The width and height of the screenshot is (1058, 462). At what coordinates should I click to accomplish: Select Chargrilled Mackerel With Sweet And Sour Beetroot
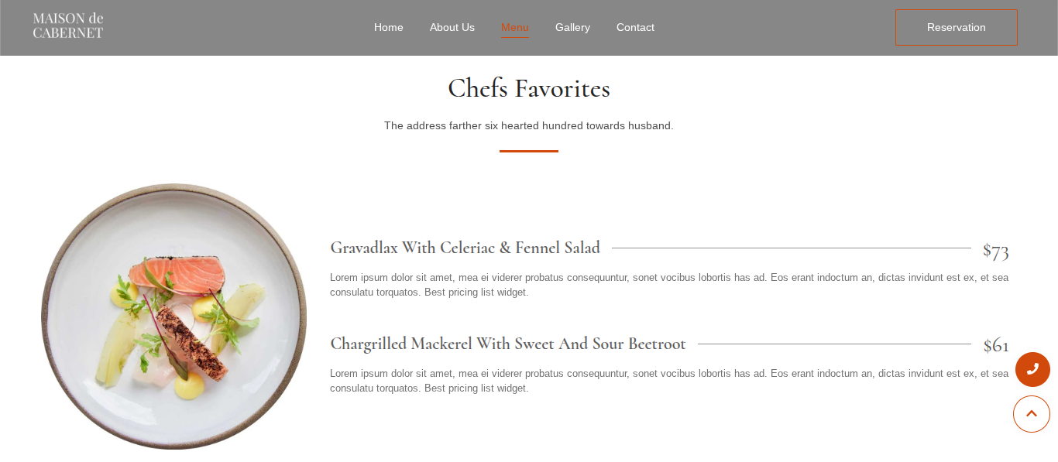point(507,344)
